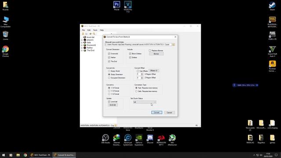The width and height of the screenshot is (281, 158).
Task: Click the open-folder toolbar icon in MCC ToolChest
Action: tap(83, 34)
